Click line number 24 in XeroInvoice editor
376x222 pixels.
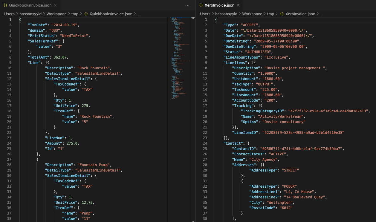[x=205, y=143]
